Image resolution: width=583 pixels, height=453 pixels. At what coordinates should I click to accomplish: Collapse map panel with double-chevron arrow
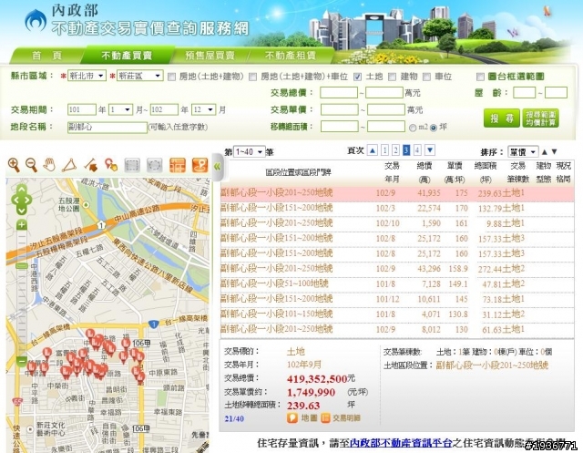(x=217, y=166)
